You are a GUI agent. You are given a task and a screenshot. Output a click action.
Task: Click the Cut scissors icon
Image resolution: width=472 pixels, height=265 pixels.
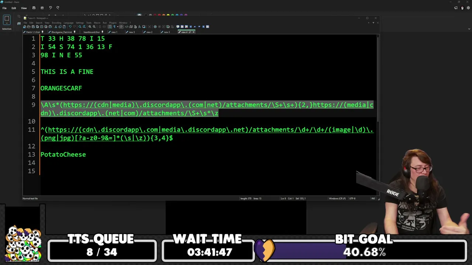click(56, 26)
